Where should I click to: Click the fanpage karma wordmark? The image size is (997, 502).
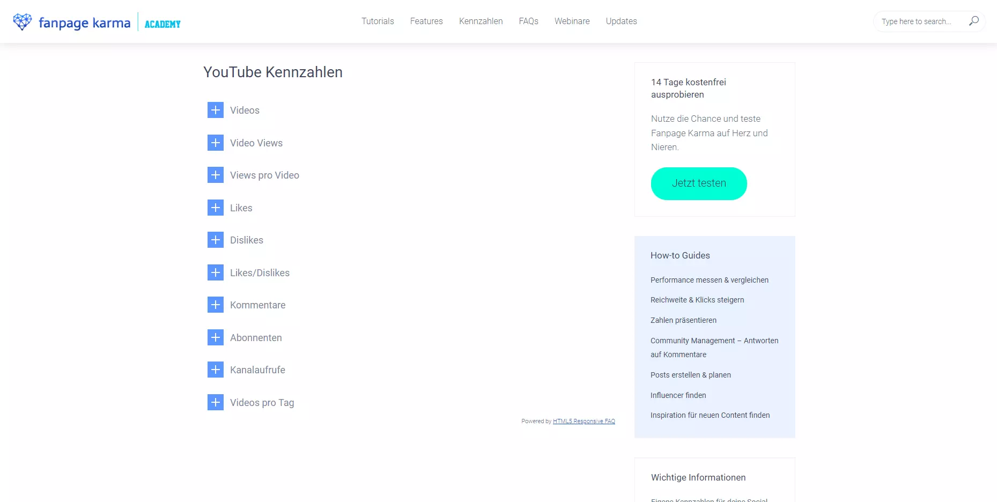[x=85, y=23]
